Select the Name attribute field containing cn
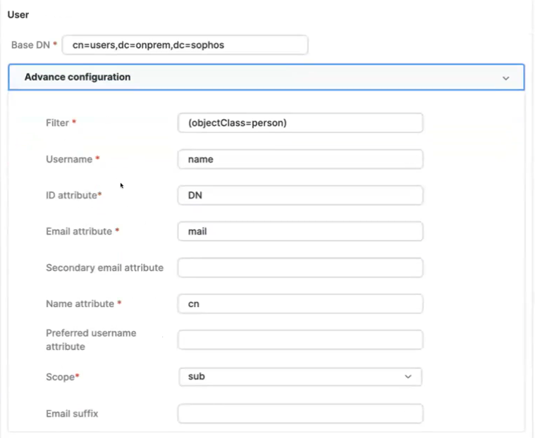Image resolution: width=535 pixels, height=438 pixels. coord(300,304)
